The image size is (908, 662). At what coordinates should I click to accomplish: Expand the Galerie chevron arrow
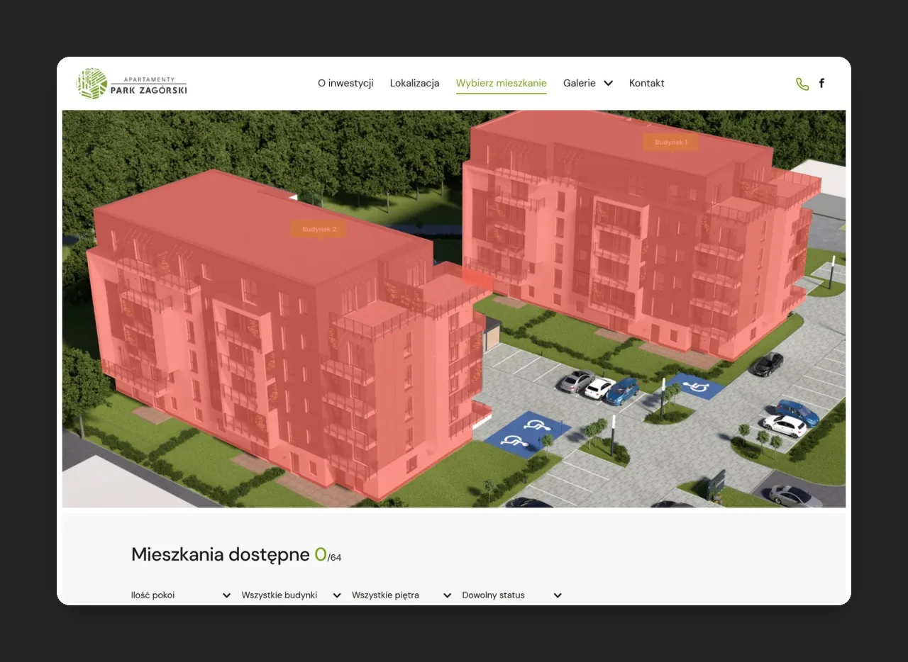coord(608,83)
